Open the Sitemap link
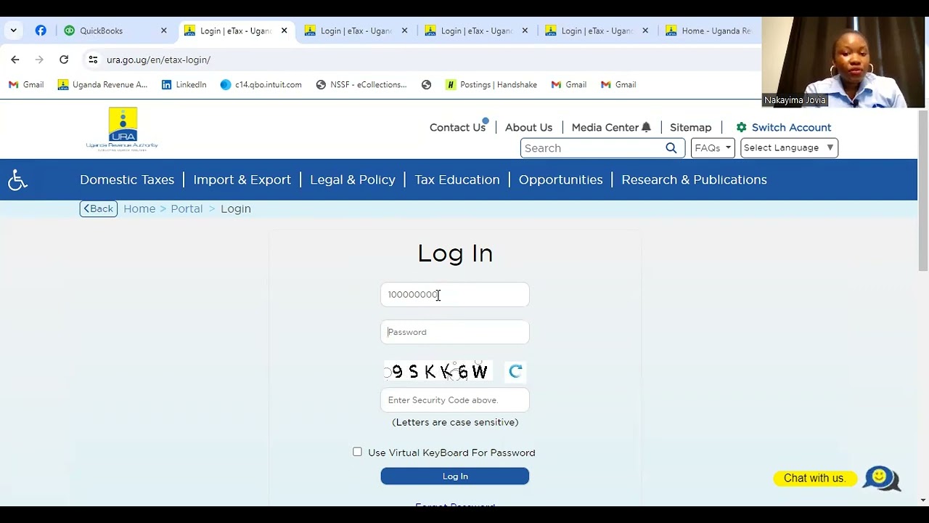The height and width of the screenshot is (523, 929). click(690, 127)
